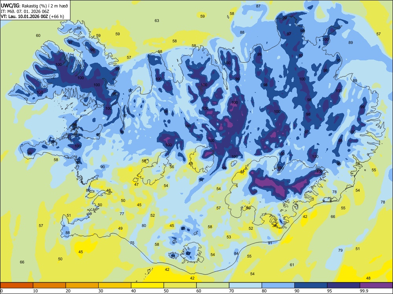Click the humidity value '77' on the map
This screenshot has width=393, height=294.
click(122, 214)
